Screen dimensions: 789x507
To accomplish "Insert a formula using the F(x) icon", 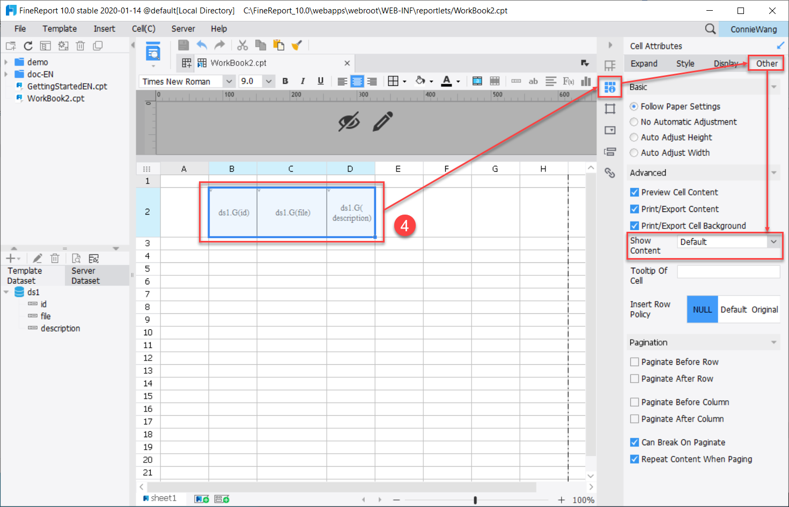I will [569, 82].
